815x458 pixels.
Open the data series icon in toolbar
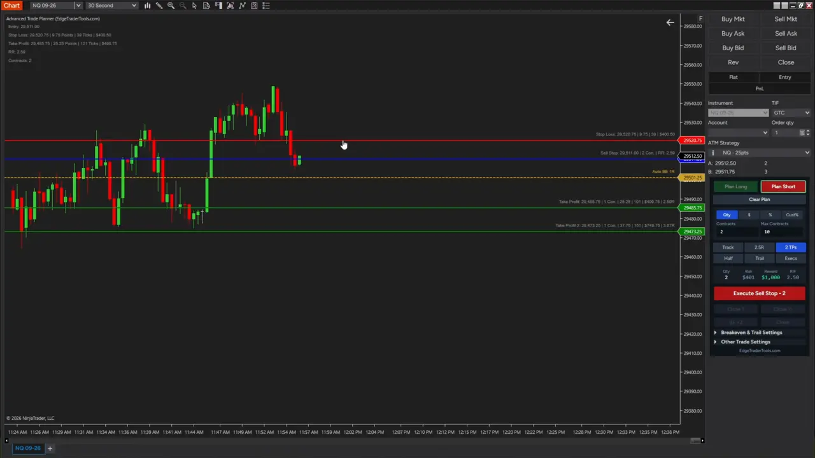(206, 6)
